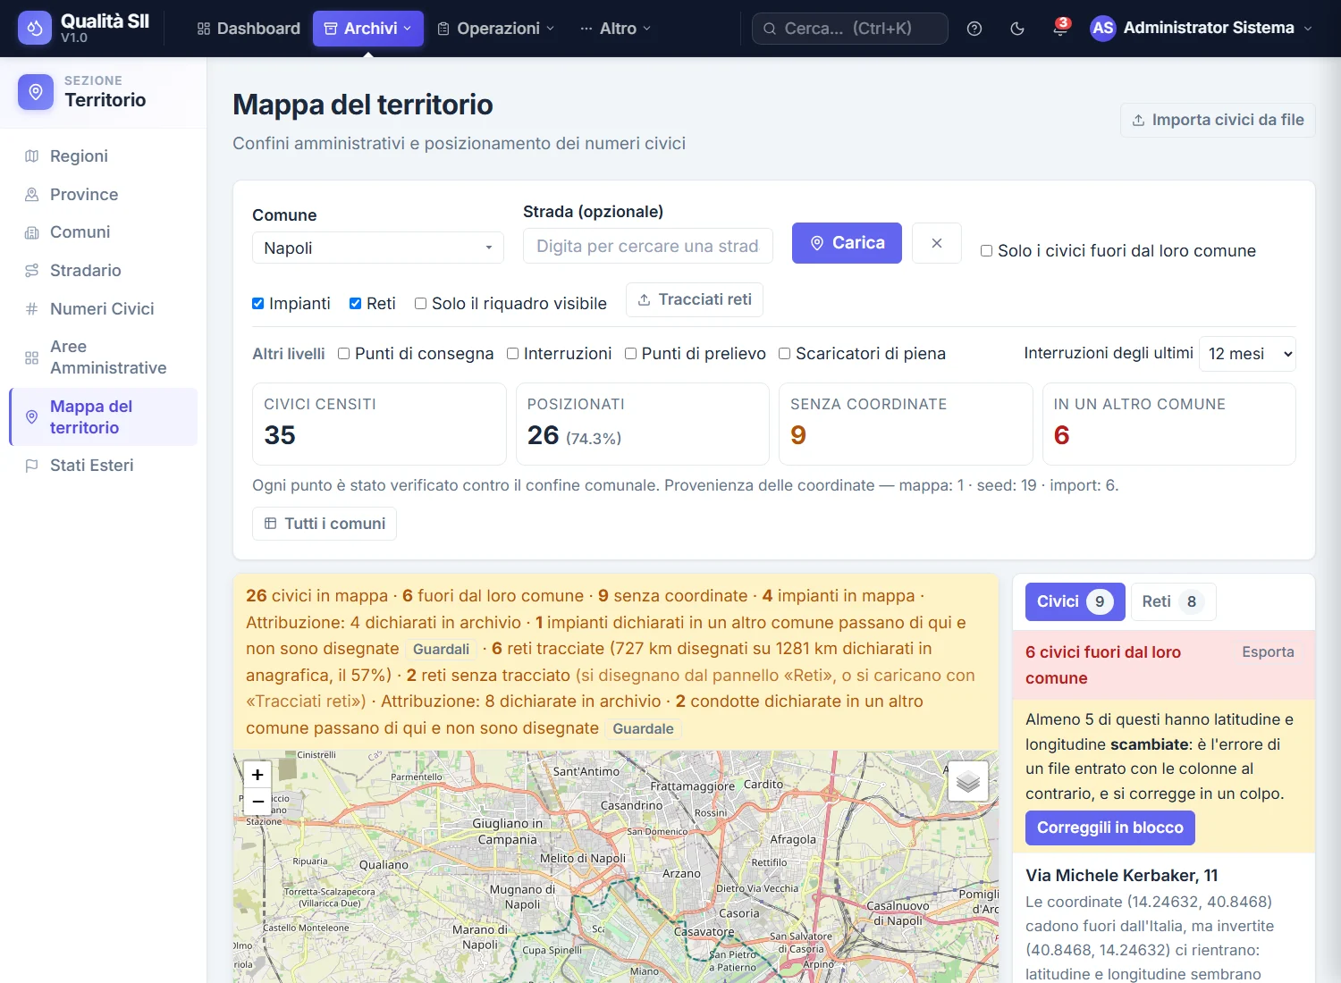The height and width of the screenshot is (983, 1341).
Task: Zoom out on the map
Action: pyautogui.click(x=257, y=802)
